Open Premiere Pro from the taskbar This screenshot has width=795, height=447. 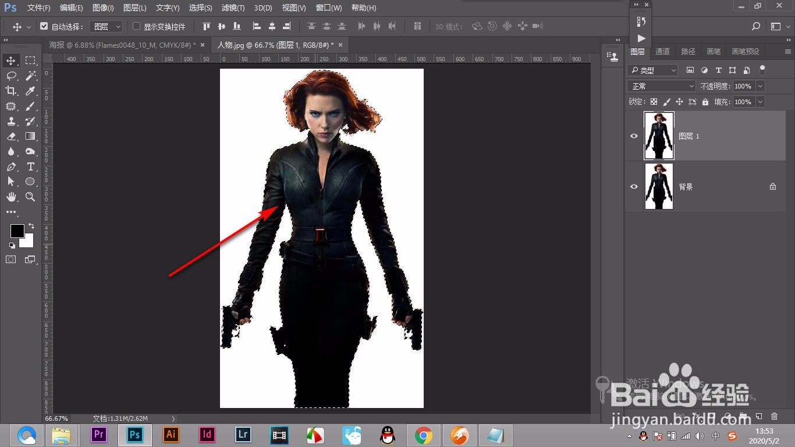[98, 434]
